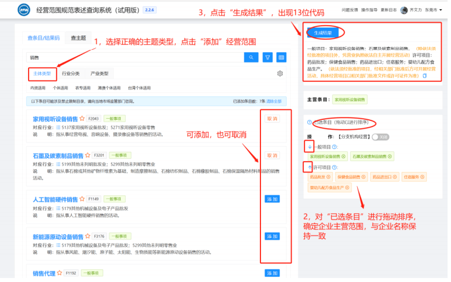Star the 家用视听设备销售 entry
This screenshot has width=451, height=282.
click(82, 119)
